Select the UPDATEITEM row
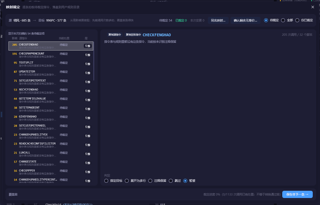The height and width of the screenshot is (205, 320). tap(51, 73)
